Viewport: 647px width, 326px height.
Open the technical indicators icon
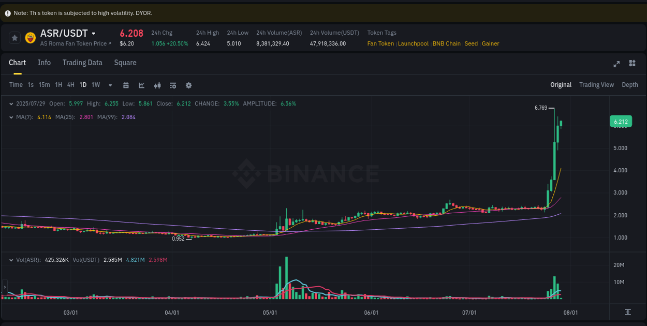pos(157,84)
